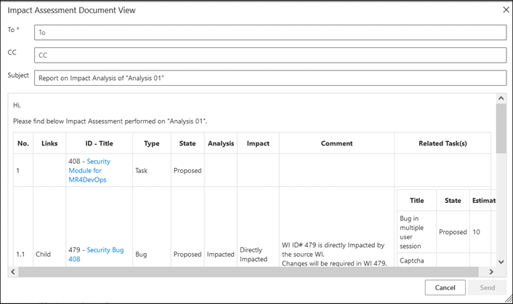
Task: Cancel the impact assessment email
Action: pyautogui.click(x=445, y=287)
